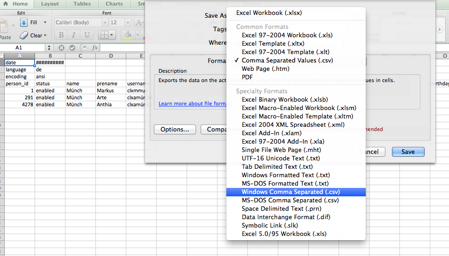
Task: Click the cancel entry X icon
Action: pyautogui.click(x=61, y=48)
